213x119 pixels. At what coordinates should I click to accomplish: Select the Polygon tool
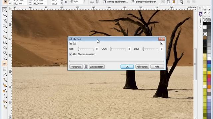point(5,53)
